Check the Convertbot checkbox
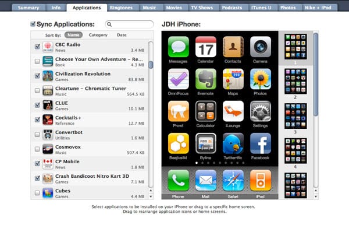 37,135
